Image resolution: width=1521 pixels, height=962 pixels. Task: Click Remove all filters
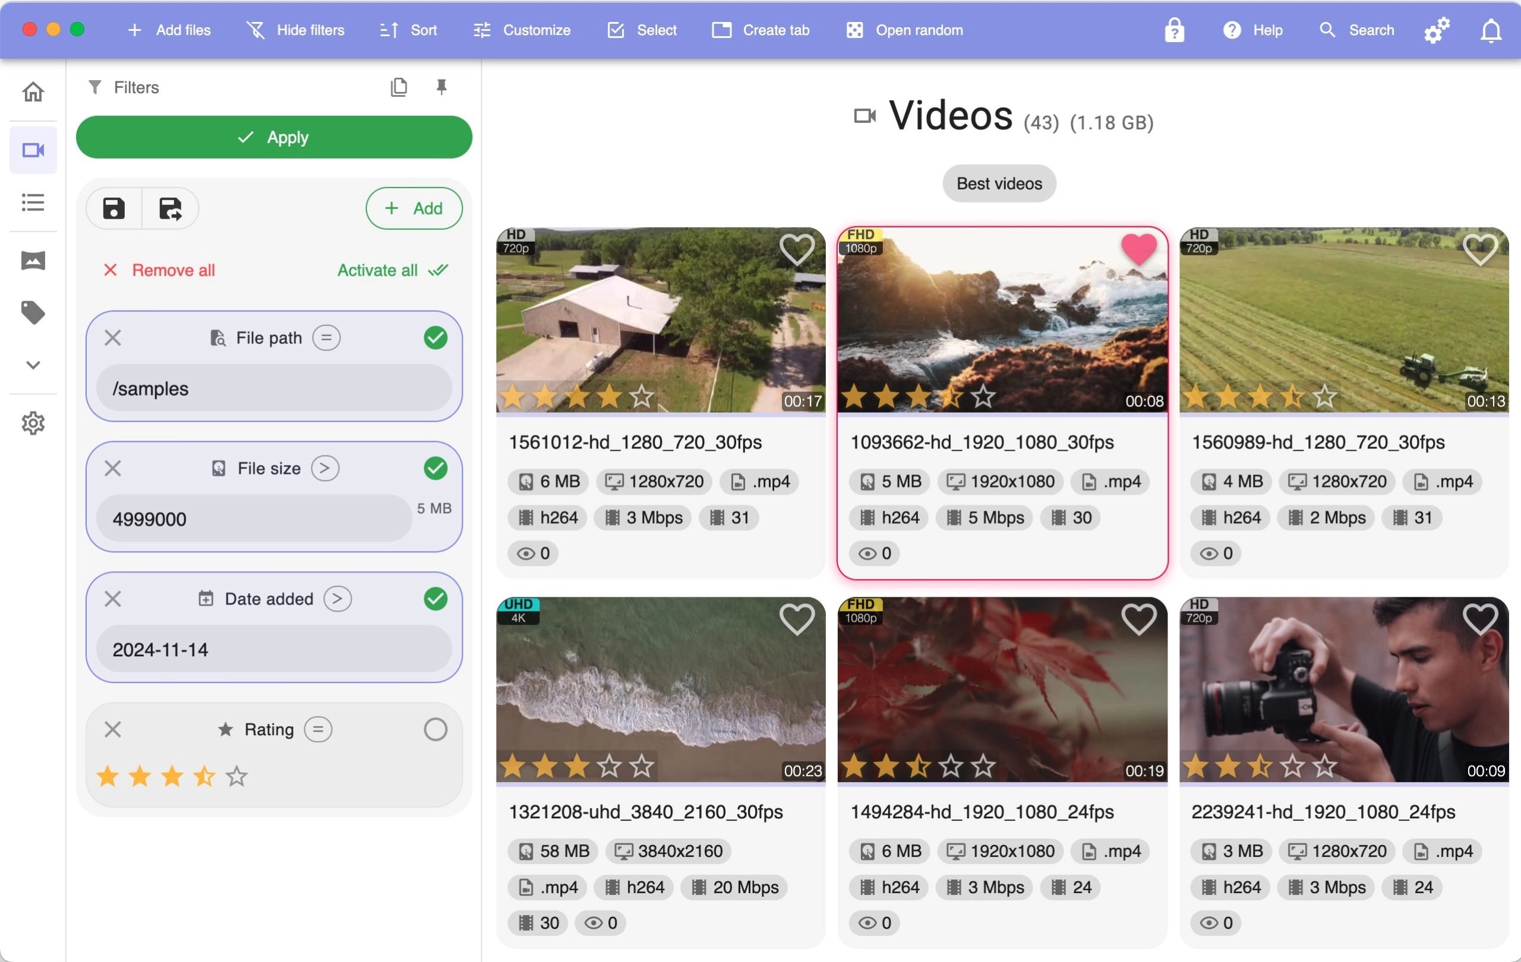(159, 270)
